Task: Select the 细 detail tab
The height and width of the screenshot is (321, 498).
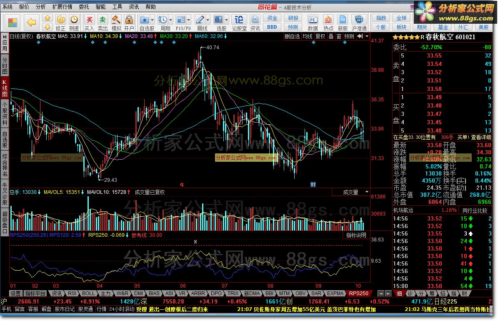Action: (399, 293)
